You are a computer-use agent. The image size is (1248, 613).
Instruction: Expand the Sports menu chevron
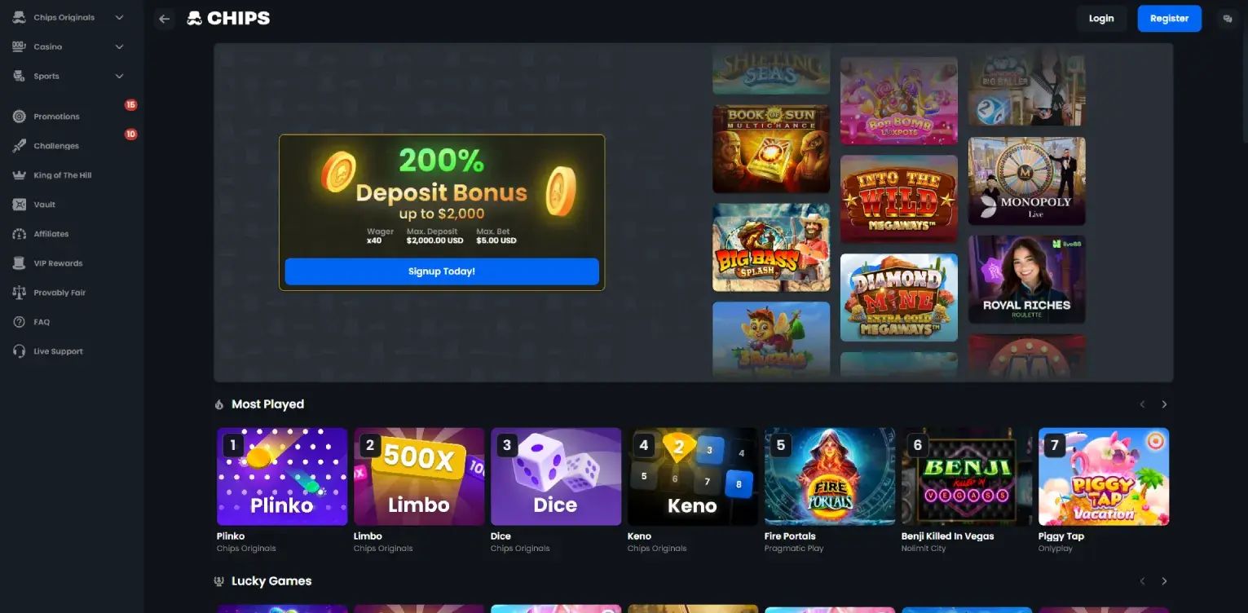pos(119,76)
